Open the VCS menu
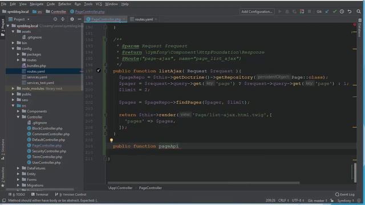The height and width of the screenshot is (205, 365). click(99, 4)
